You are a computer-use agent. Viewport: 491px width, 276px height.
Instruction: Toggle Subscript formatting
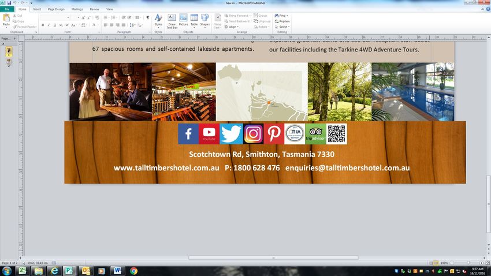click(x=61, y=25)
